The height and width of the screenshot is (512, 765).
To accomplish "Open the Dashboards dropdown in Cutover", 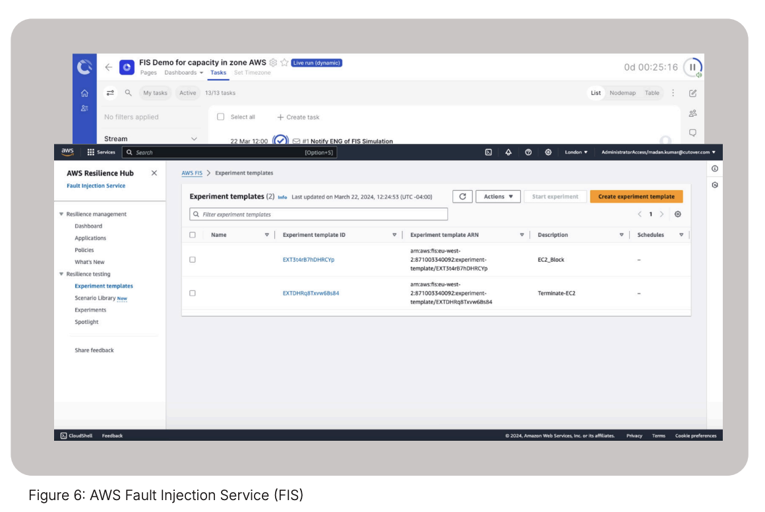I will [183, 73].
